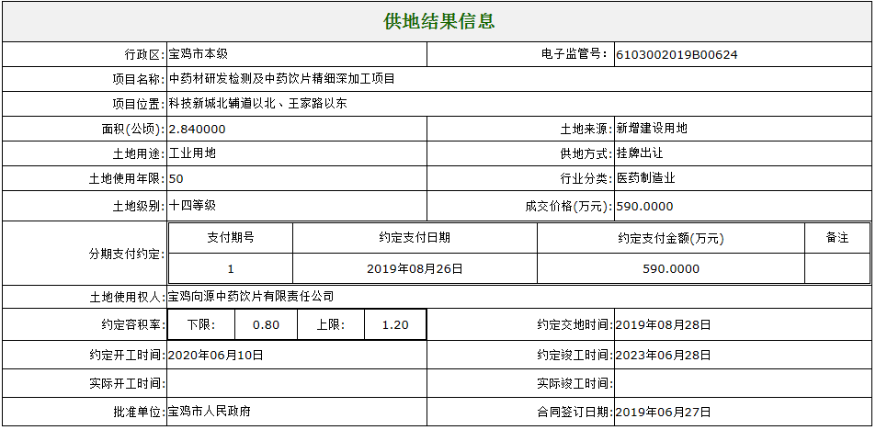Click the payment date 2019年08月26日
The image size is (876, 430).
[415, 269]
